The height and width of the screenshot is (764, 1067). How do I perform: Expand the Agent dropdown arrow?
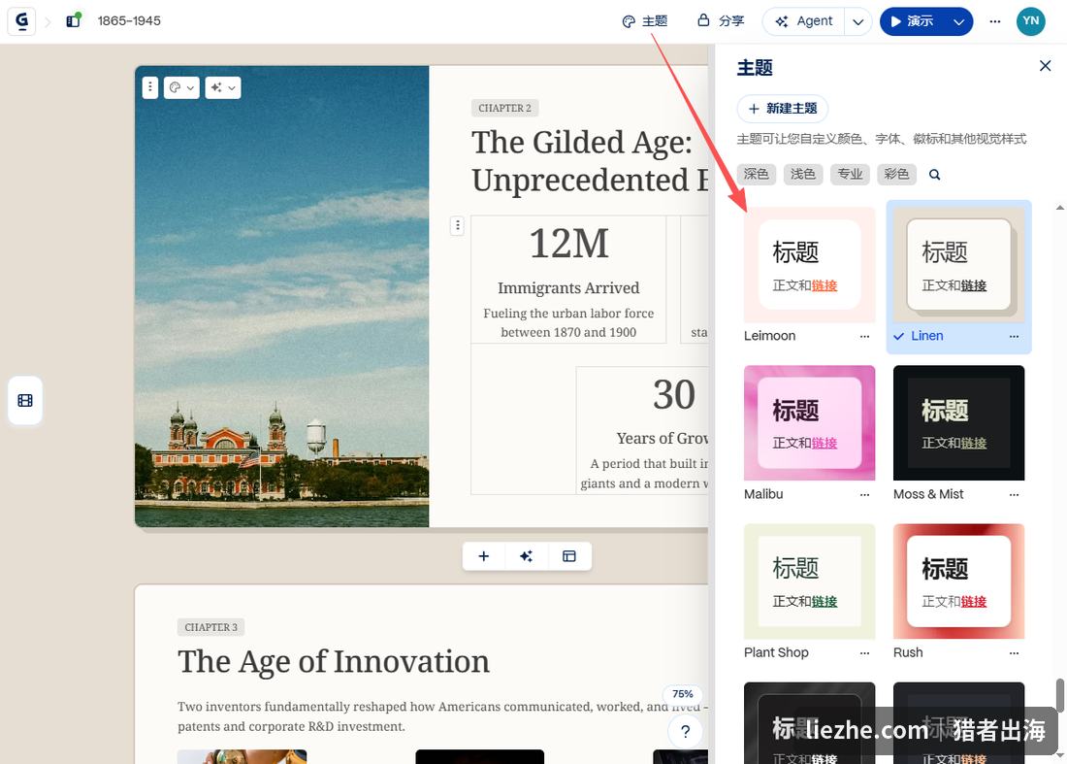click(858, 21)
